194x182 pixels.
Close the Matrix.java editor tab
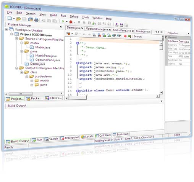(x=149, y=32)
